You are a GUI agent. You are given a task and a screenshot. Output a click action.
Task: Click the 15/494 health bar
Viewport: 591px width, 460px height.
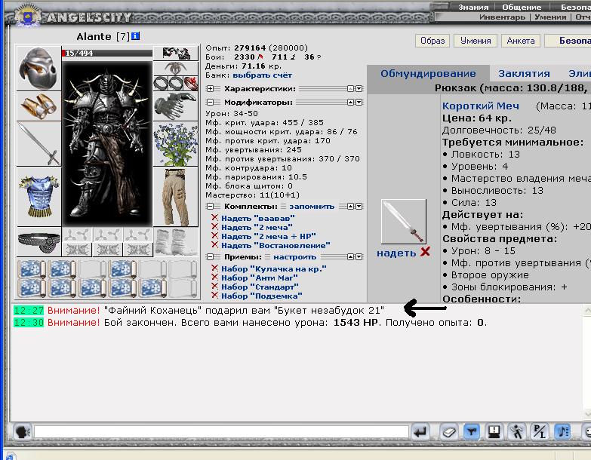[x=107, y=53]
